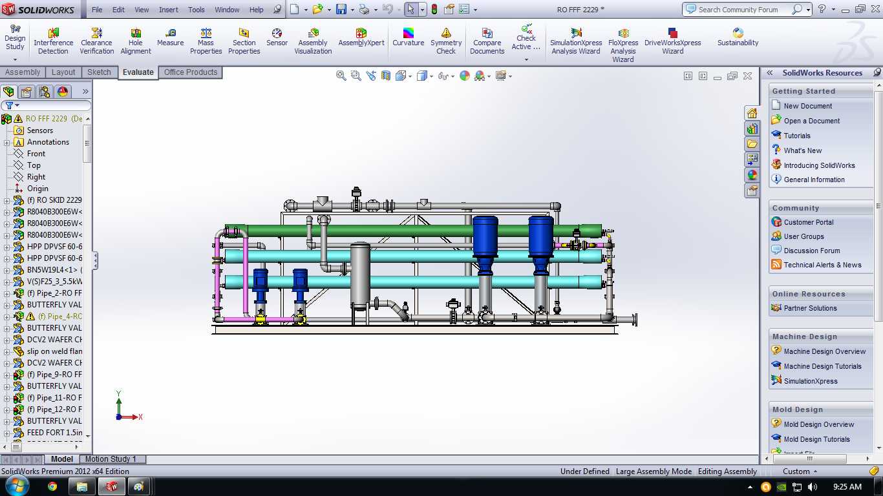
Task: Expand the BN5W19L4<1> tree node
Action: pos(7,270)
